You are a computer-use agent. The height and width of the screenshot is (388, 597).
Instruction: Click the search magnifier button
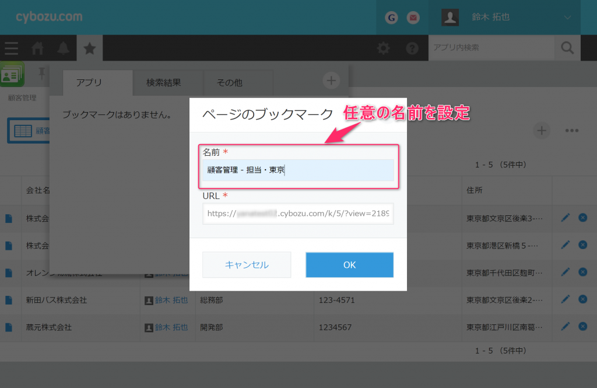click(x=567, y=48)
